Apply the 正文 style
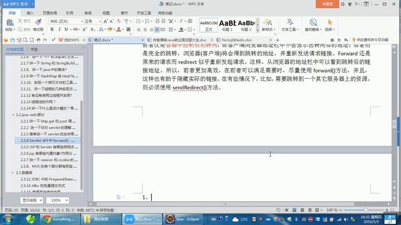The width and height of the screenshot is (401, 225). pyautogui.click(x=209, y=26)
